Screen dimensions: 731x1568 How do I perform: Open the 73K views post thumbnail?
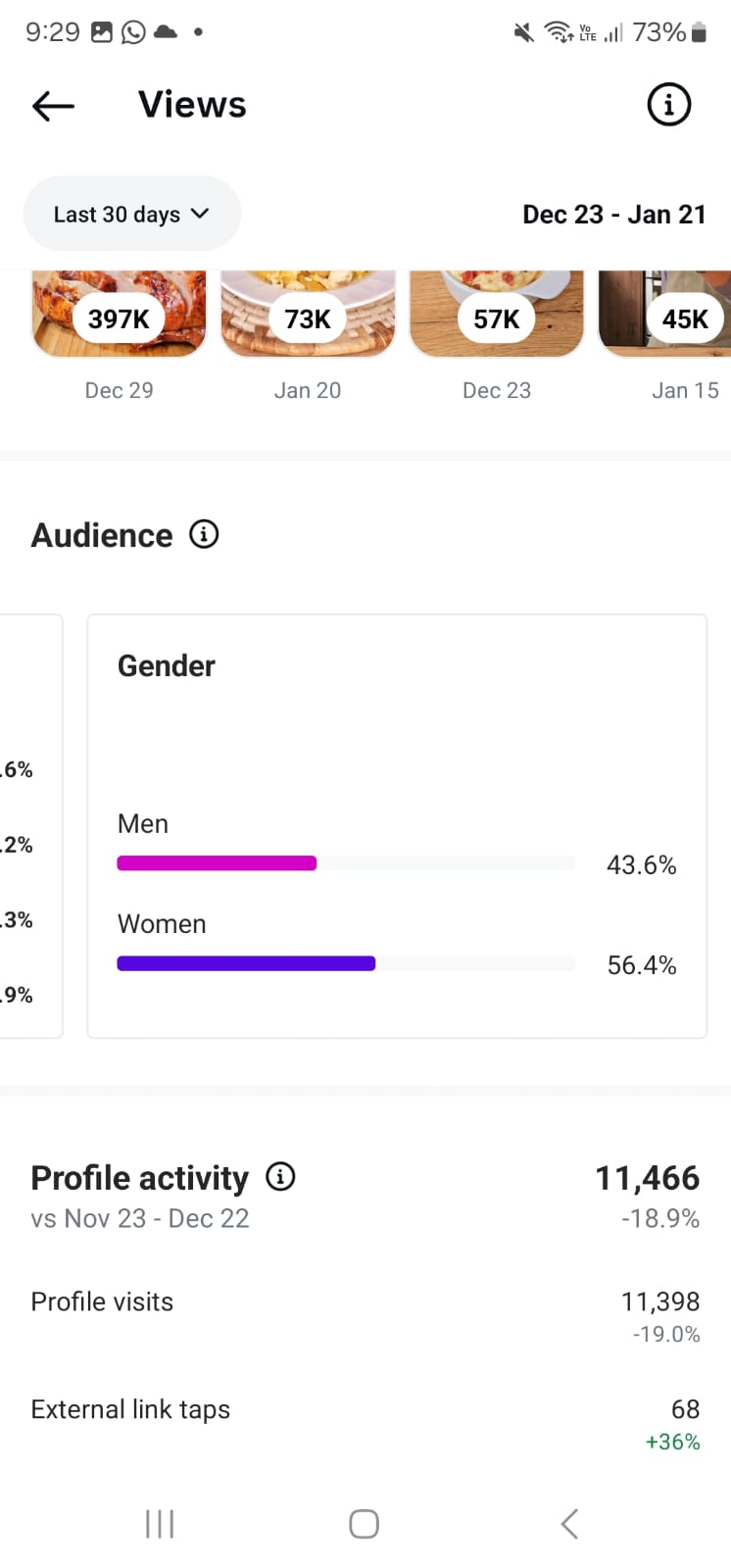[x=308, y=316]
